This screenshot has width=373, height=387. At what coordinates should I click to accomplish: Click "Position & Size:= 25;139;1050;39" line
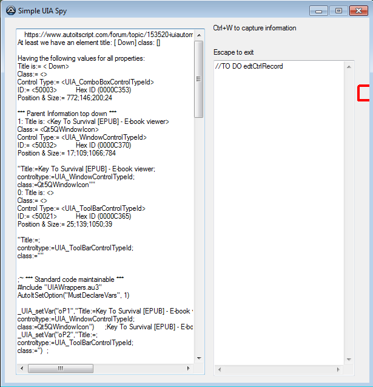[65, 224]
